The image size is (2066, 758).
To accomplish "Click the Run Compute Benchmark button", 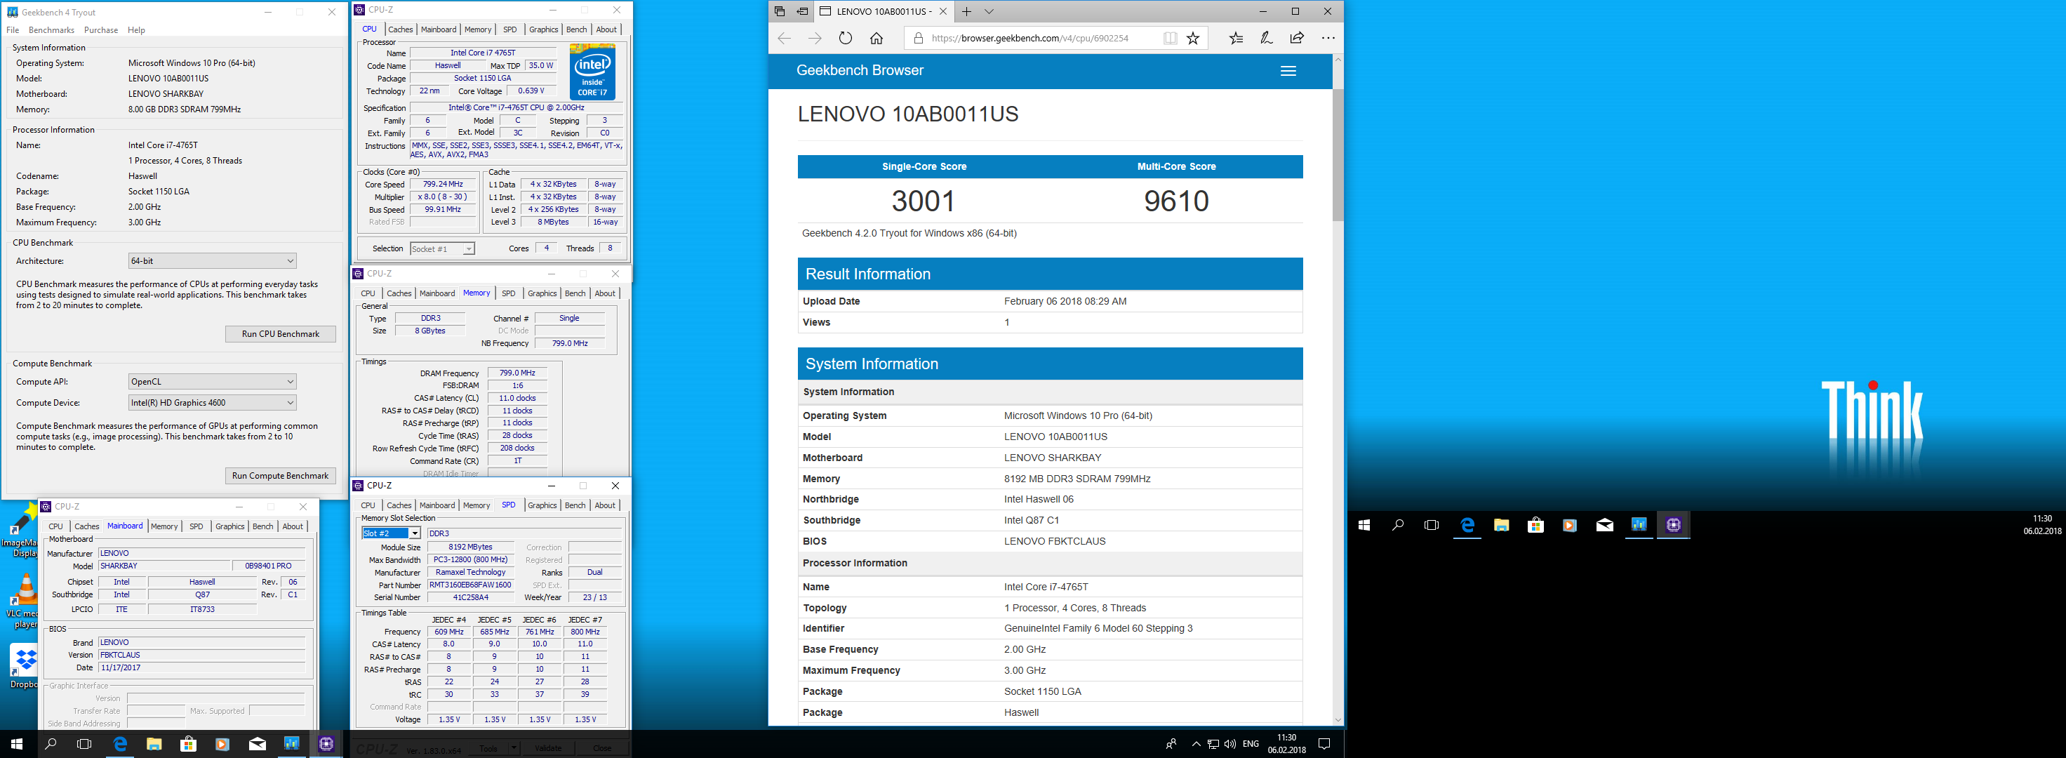I will point(280,476).
